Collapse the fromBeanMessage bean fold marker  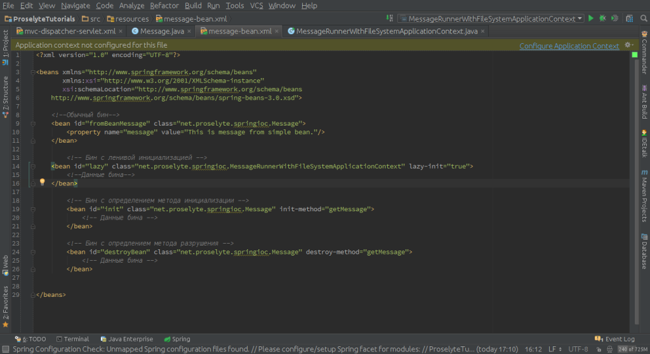click(x=34, y=123)
